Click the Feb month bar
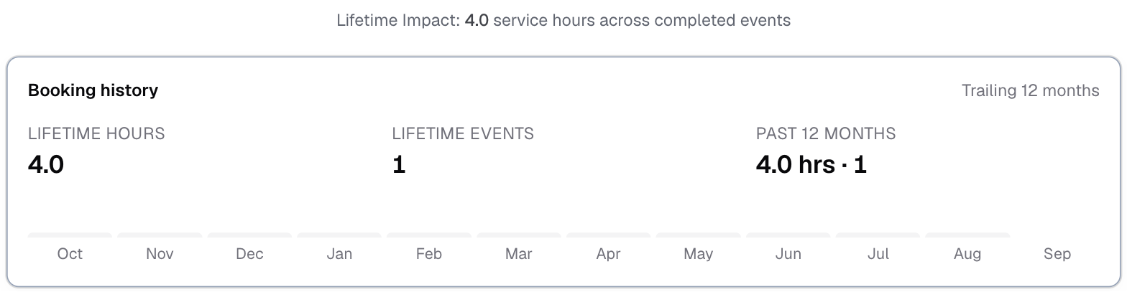Viewport: 1127px width, 292px height. [x=429, y=235]
